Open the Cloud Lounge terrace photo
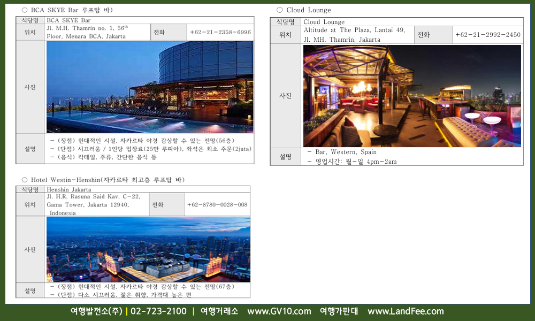Screen dimensions: 535x321 412,96
